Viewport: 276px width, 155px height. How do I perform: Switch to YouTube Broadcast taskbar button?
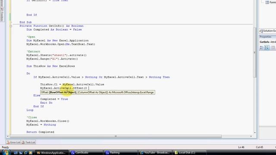pyautogui.click(x=155, y=152)
